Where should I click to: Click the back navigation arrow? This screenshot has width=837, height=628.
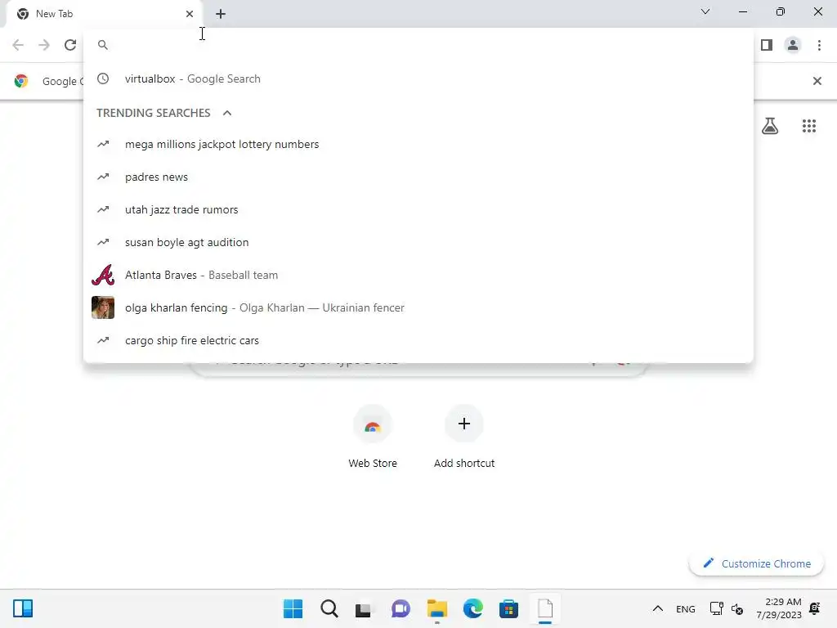pyautogui.click(x=18, y=45)
